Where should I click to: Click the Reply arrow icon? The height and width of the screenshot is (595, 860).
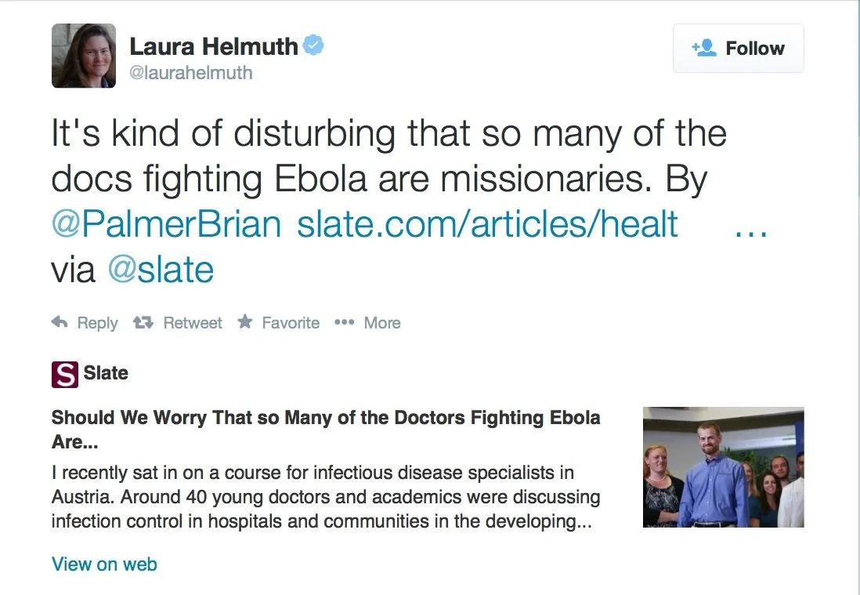pyautogui.click(x=59, y=323)
